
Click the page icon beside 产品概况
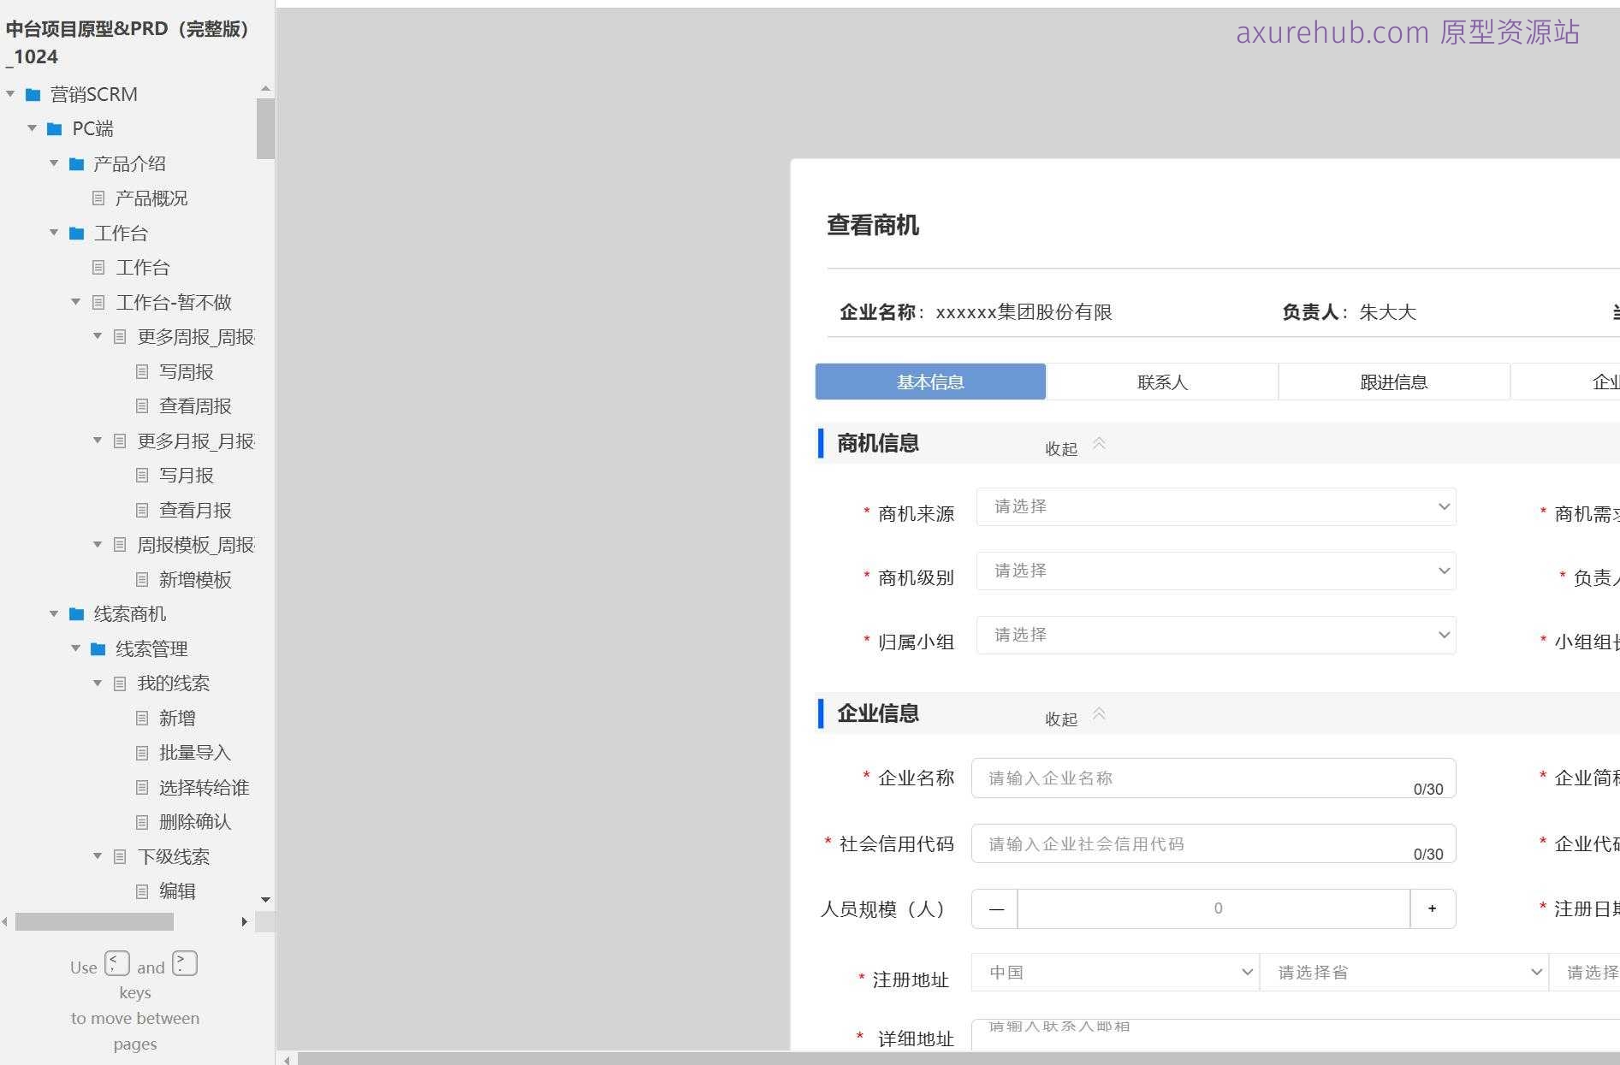point(97,198)
